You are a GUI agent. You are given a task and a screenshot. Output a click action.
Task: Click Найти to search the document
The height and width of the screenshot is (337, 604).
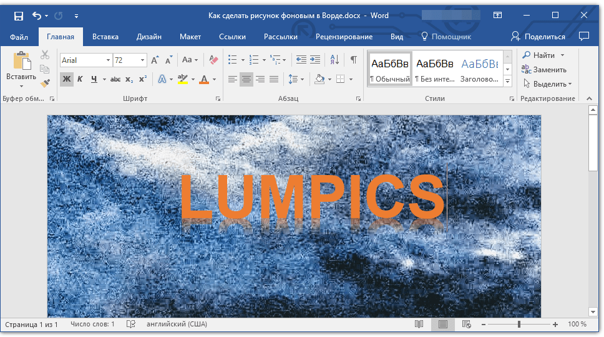point(539,55)
